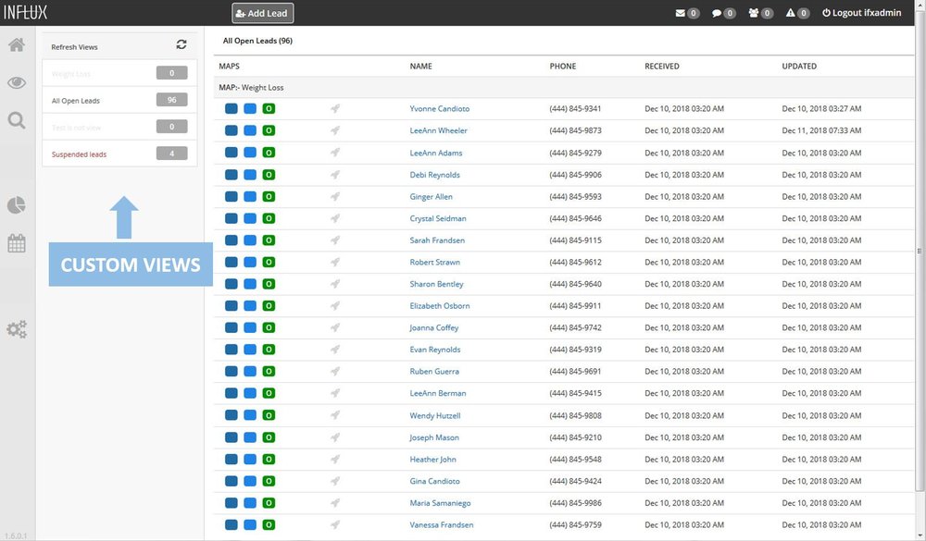Open the chat bubble notifications indicator
The height and width of the screenshot is (541, 926).
(723, 13)
